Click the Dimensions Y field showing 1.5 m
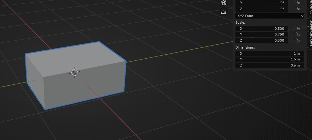The image size is (312, 140). (x=269, y=60)
